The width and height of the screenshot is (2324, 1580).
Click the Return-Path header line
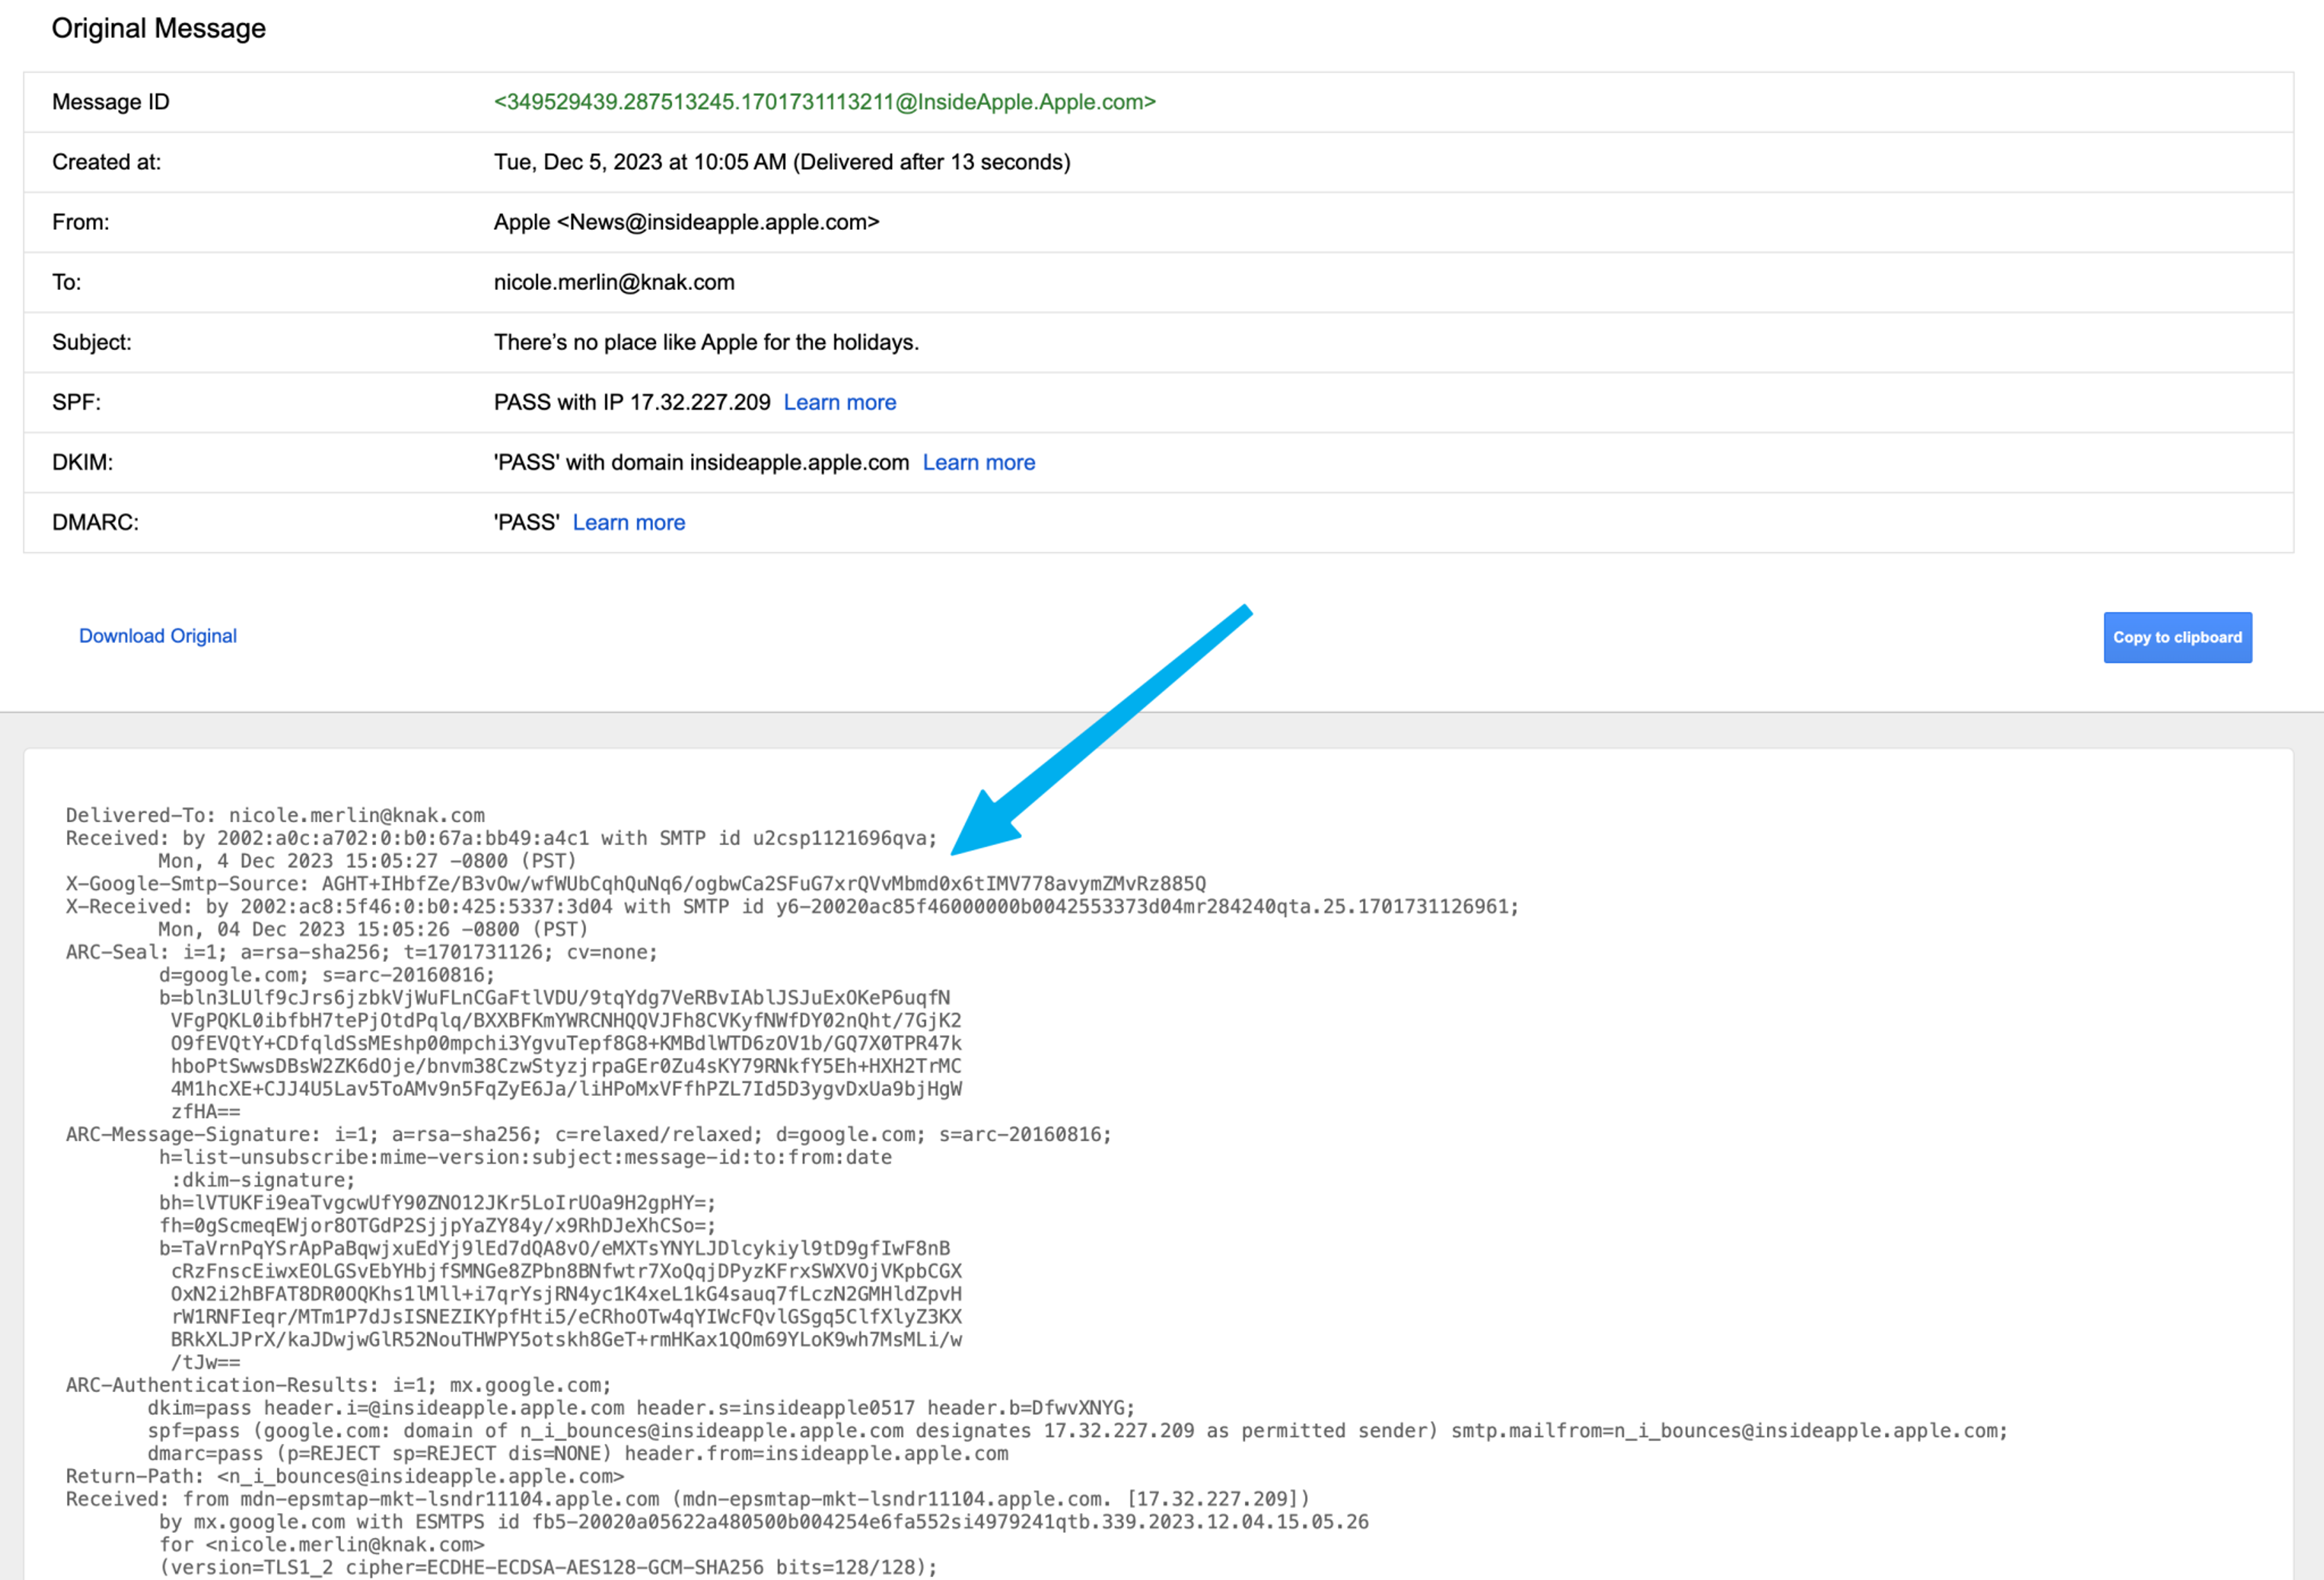pyautogui.click(x=344, y=1476)
